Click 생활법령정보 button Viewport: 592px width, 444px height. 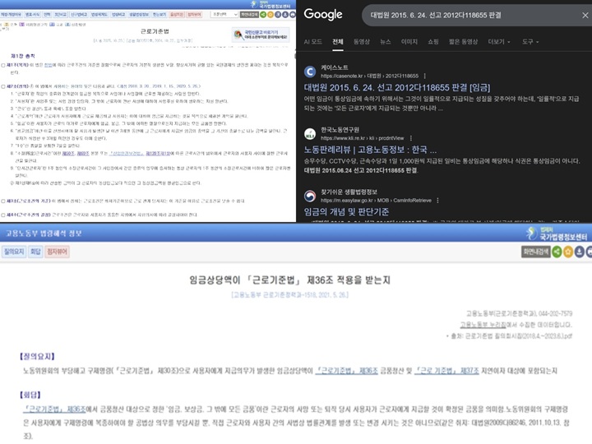coord(139,14)
